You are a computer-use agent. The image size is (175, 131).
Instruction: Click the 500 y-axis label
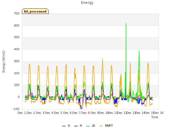pos(17,37)
